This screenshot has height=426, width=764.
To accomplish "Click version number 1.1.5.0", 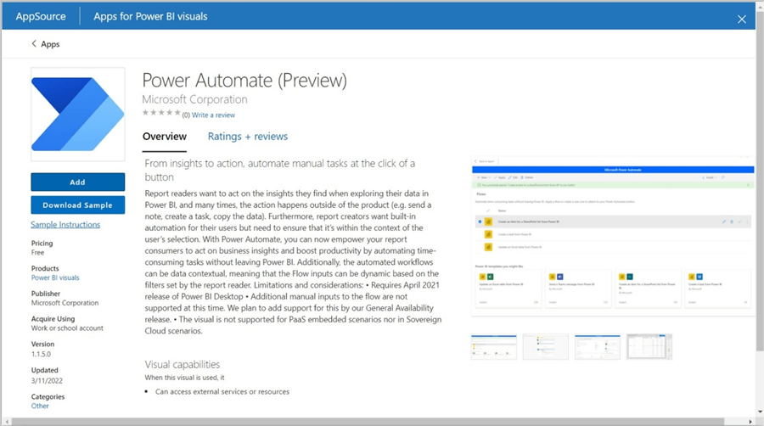I will point(41,354).
